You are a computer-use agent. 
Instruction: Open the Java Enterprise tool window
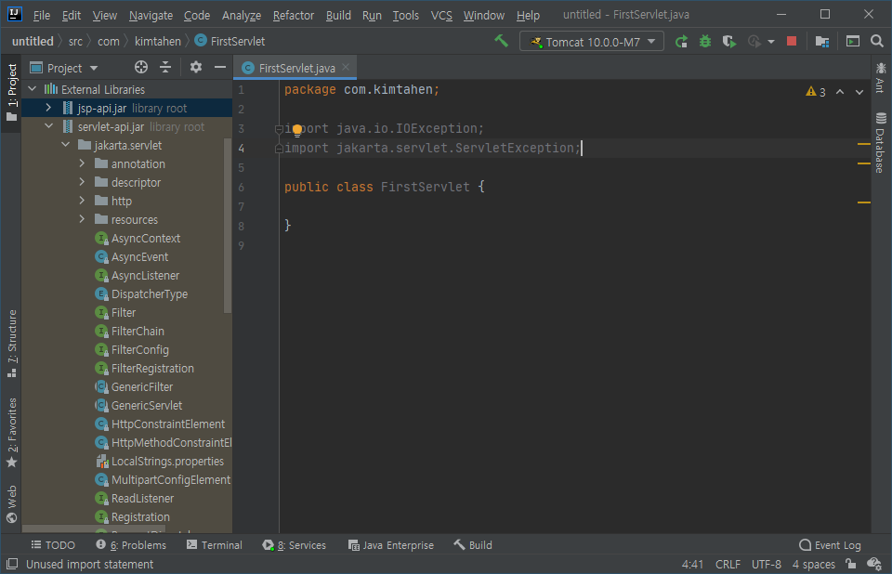click(391, 545)
